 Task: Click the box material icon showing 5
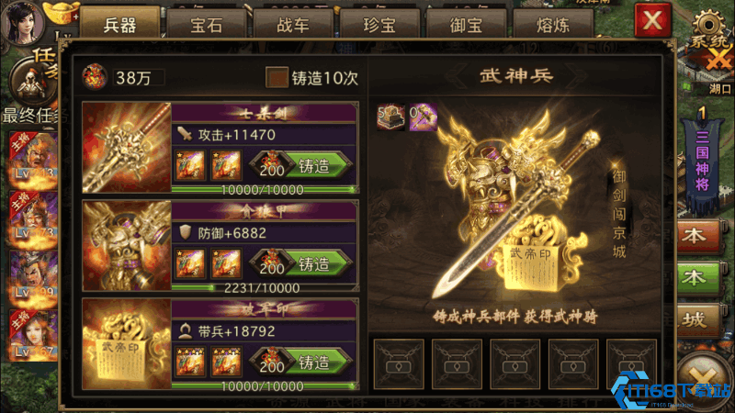tap(391, 117)
